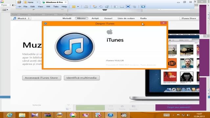
Task: Open the Liste de redare view
Action: coord(126,18)
